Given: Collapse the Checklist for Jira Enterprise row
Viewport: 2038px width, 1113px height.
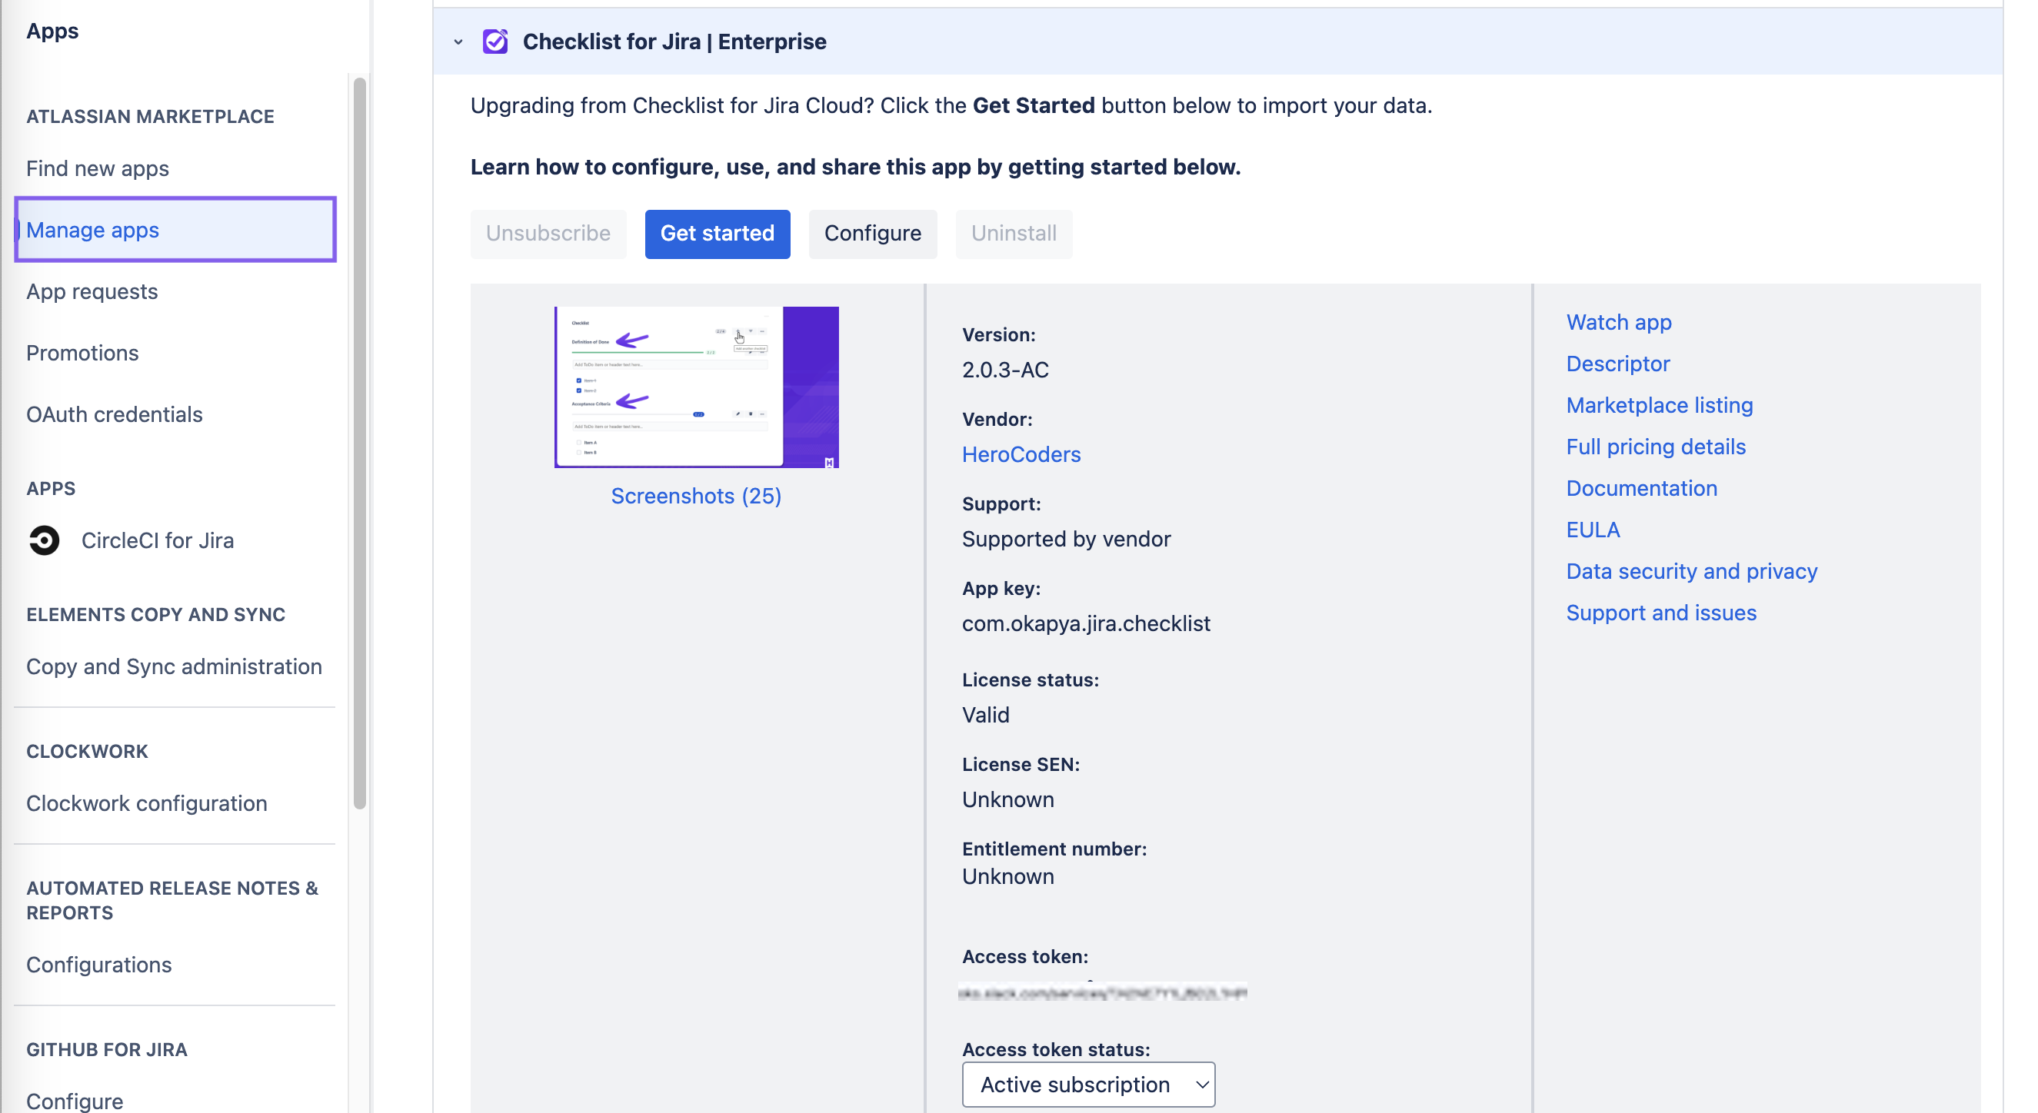Looking at the screenshot, I should coord(458,42).
